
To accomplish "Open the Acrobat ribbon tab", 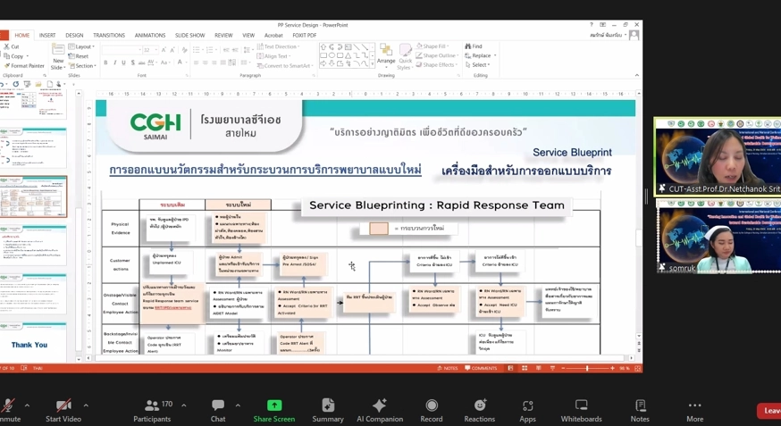I will pyautogui.click(x=273, y=36).
